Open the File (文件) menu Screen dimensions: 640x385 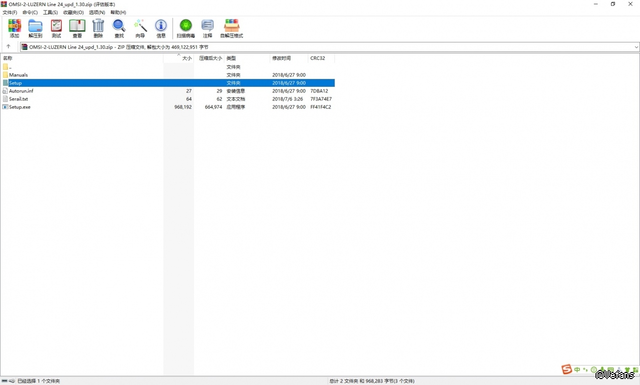click(x=9, y=12)
